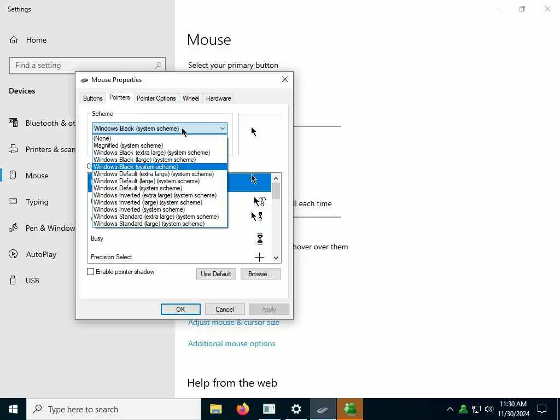Switch to the Pointers tab

120,97
